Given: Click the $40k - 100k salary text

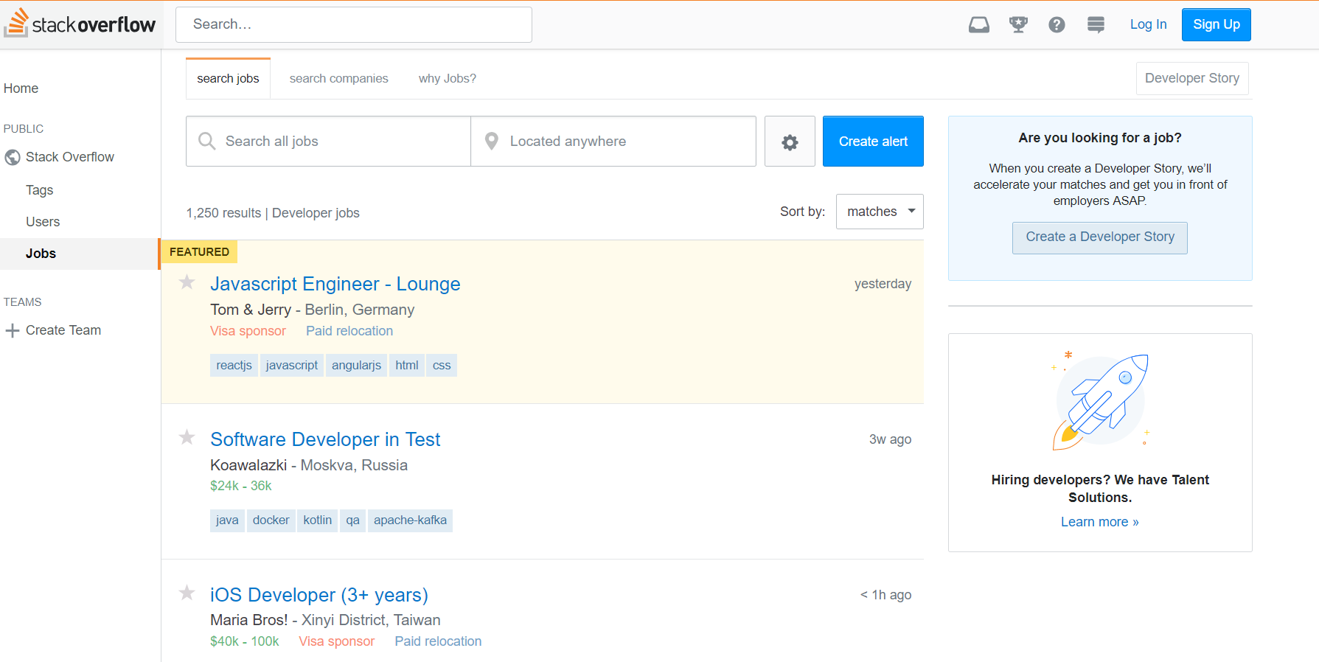Looking at the screenshot, I should click(x=245, y=641).
